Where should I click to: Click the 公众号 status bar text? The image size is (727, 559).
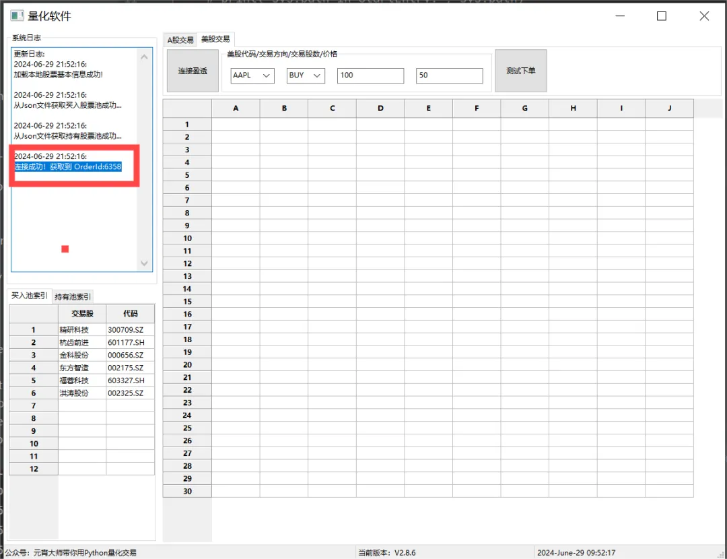pyautogui.click(x=71, y=552)
